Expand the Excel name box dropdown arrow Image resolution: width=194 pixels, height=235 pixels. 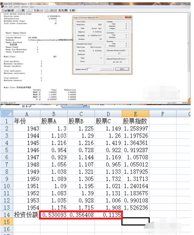(x=57, y=106)
